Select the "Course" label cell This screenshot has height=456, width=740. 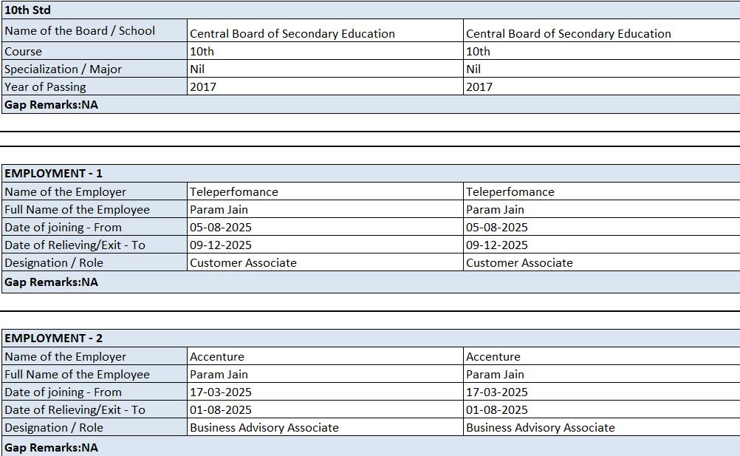[x=24, y=51]
